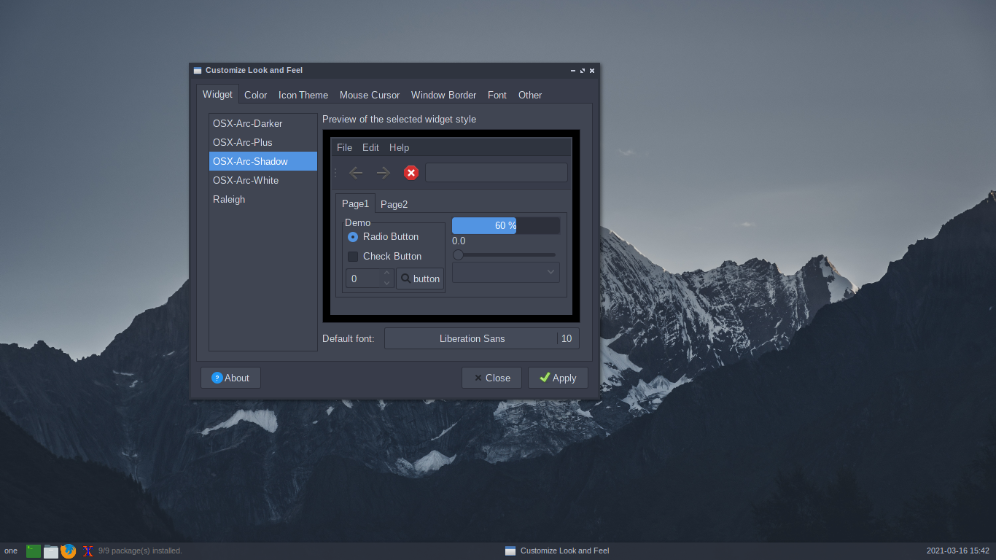
Task: Switch to the Font tab
Action: pos(497,95)
